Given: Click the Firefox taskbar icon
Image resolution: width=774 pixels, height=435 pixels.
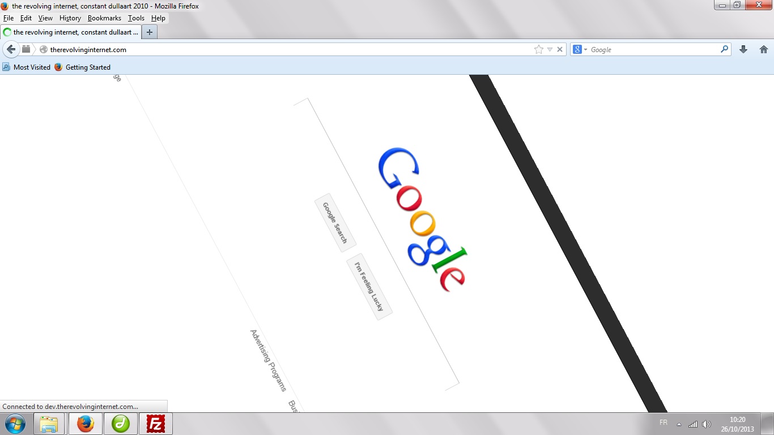Looking at the screenshot, I should [x=86, y=424].
